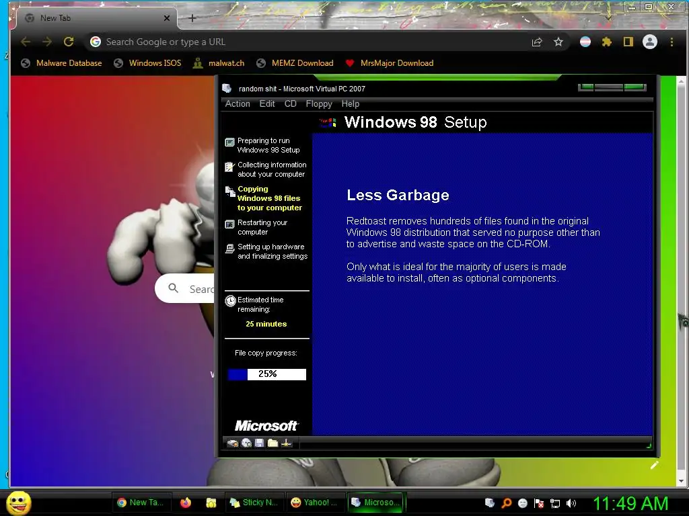Click the 'Less Garbage' heading
Image resolution: width=689 pixels, height=516 pixels.
[398, 195]
